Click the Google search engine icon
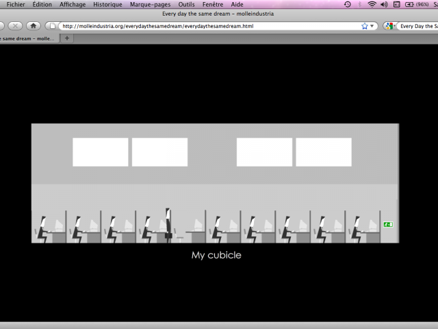Image resolution: width=438 pixels, height=329 pixels. (x=388, y=26)
